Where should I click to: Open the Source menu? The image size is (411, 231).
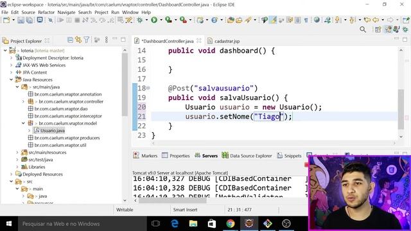[x=28, y=12]
